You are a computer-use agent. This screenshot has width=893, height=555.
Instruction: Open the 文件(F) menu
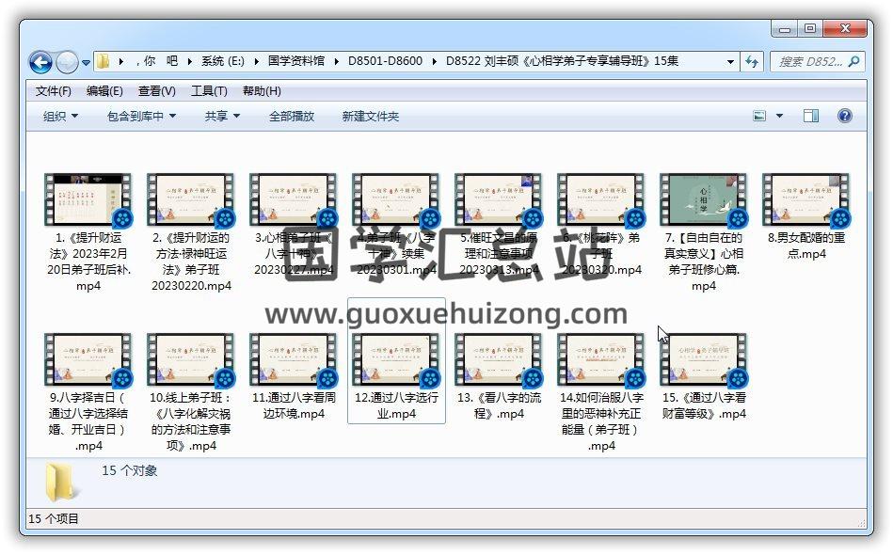click(54, 91)
